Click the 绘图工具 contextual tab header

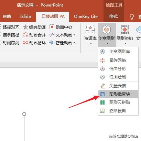(x=114, y=5)
